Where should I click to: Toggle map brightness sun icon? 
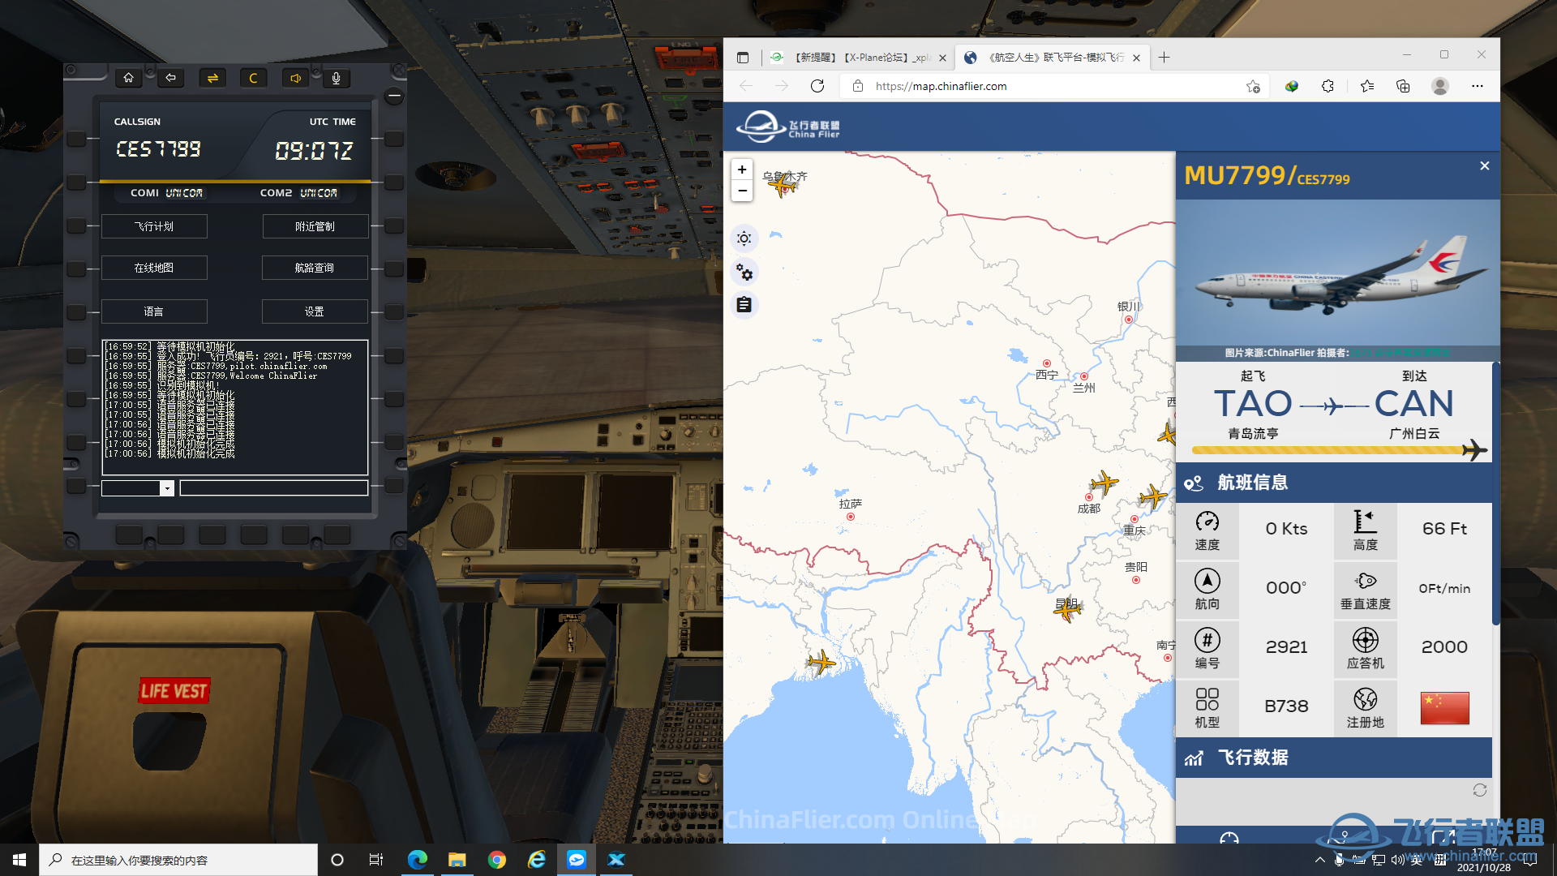(x=744, y=238)
